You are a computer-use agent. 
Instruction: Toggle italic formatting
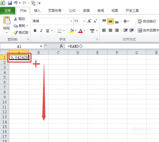click(x=41, y=31)
